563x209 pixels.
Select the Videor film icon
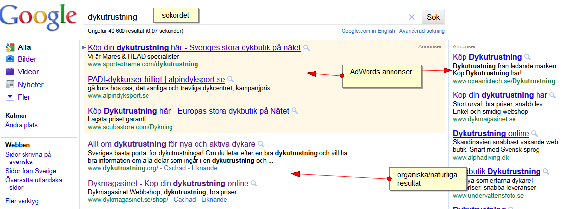click(x=10, y=71)
